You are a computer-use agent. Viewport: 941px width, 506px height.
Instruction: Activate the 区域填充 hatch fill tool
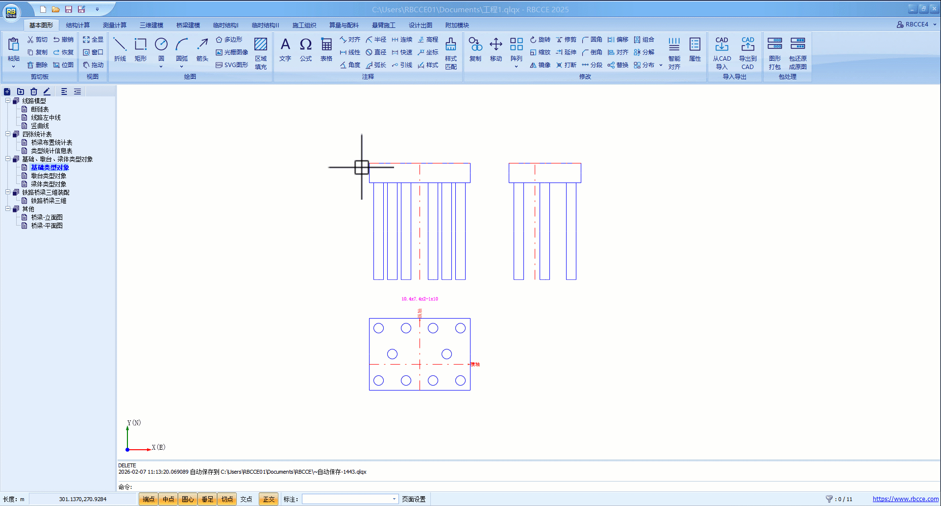261,53
